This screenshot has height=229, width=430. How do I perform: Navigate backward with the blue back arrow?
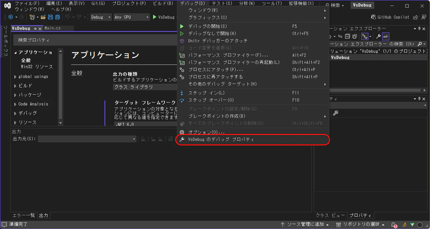(11, 17)
